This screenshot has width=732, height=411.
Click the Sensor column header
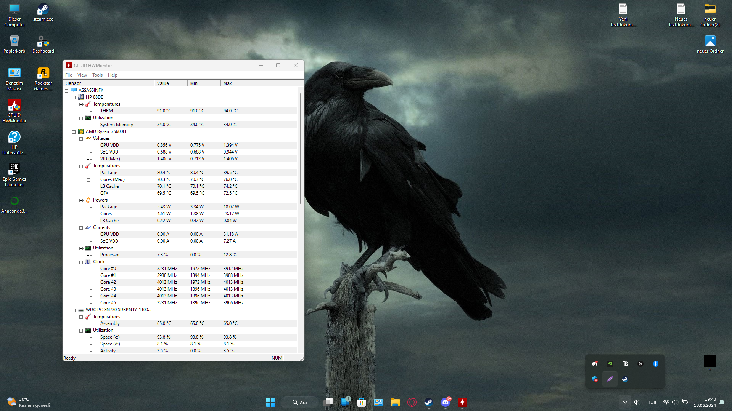109,83
